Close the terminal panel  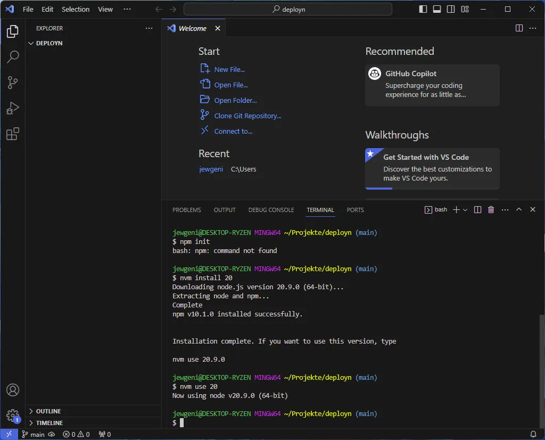tap(532, 209)
